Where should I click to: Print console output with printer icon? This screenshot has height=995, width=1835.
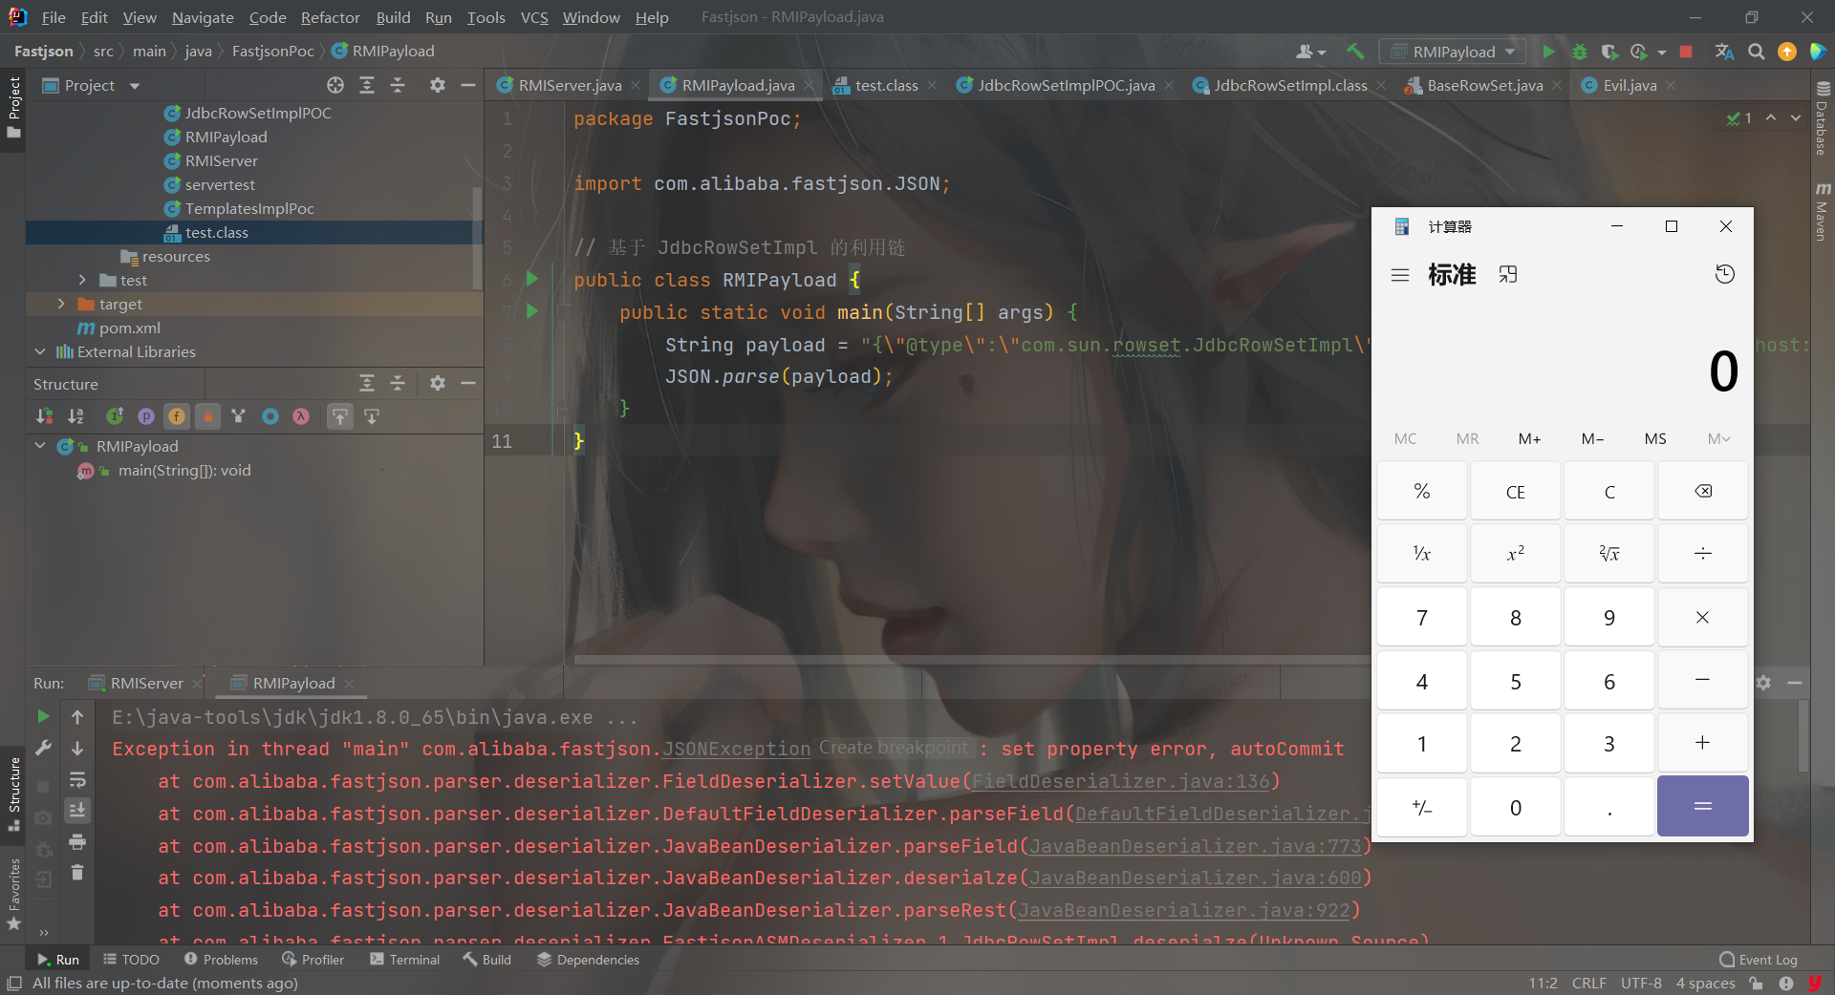[77, 841]
